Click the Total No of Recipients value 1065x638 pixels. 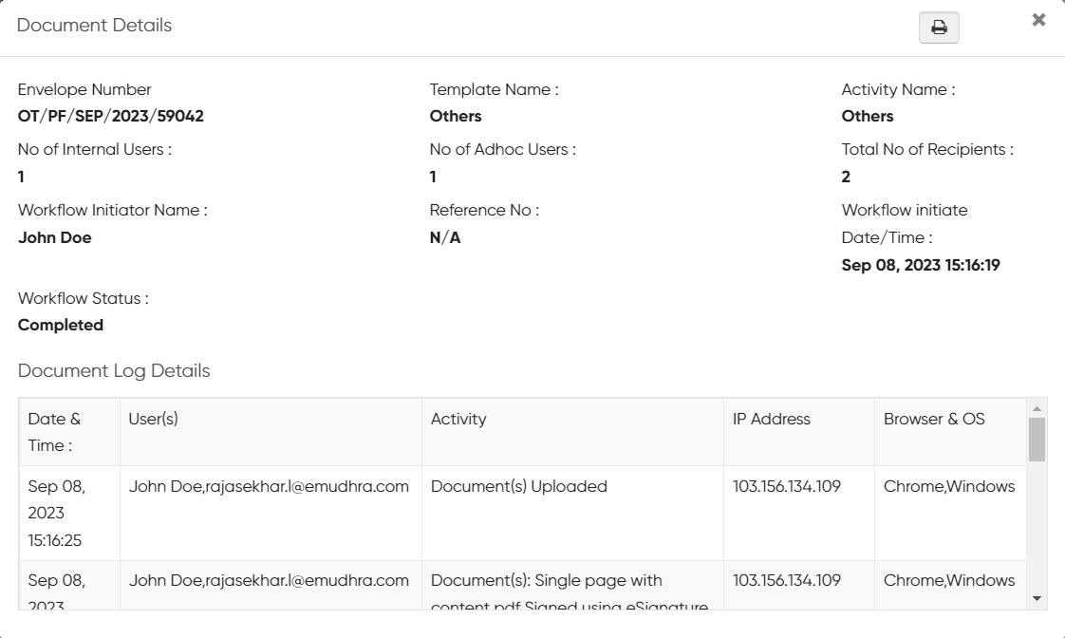pyautogui.click(x=846, y=177)
